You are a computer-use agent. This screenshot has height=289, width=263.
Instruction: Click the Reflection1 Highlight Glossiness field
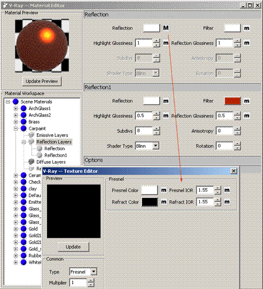tap(144, 116)
